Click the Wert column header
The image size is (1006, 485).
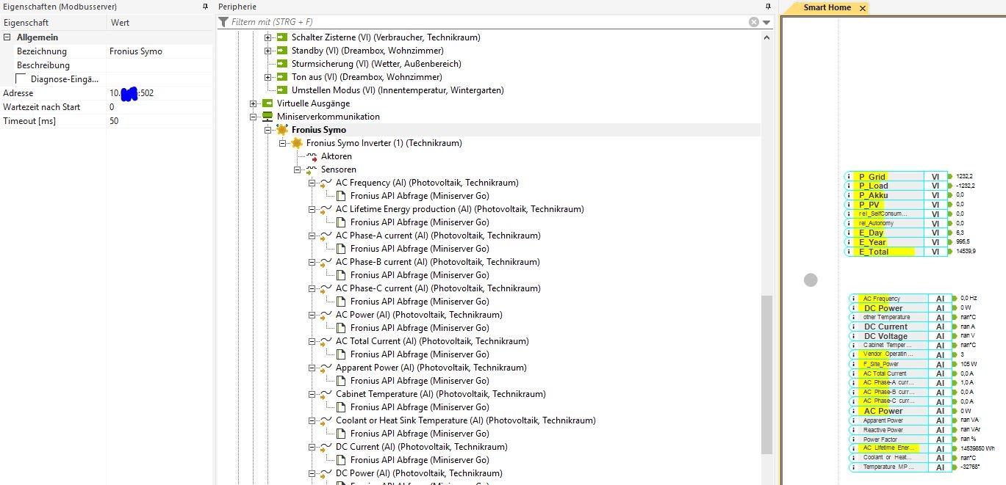pos(159,23)
